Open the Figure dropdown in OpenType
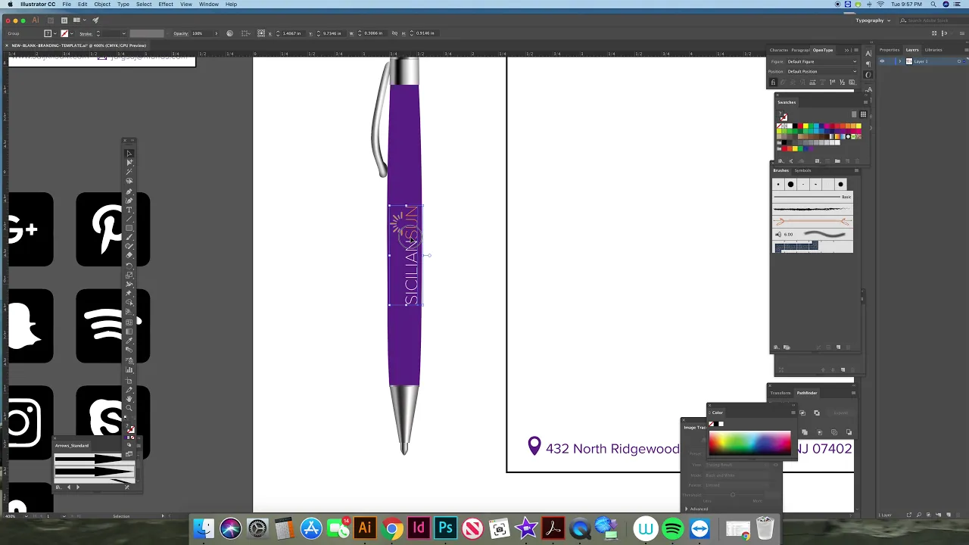 pyautogui.click(x=822, y=61)
